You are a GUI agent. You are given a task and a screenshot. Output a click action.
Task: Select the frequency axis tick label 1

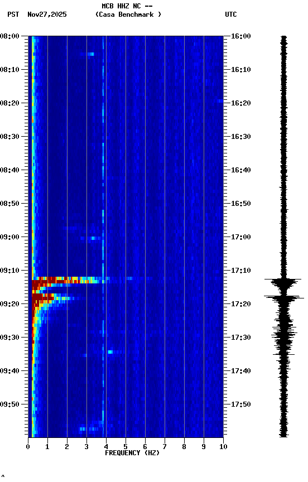(47, 447)
